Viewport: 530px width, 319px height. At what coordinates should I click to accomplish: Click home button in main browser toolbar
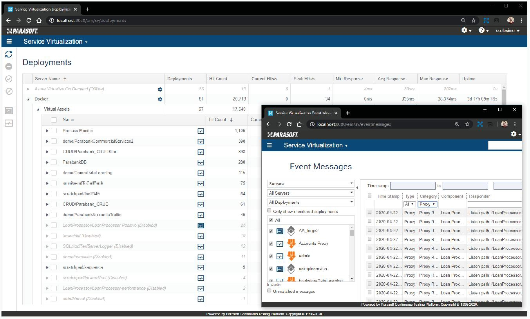tap(39, 20)
